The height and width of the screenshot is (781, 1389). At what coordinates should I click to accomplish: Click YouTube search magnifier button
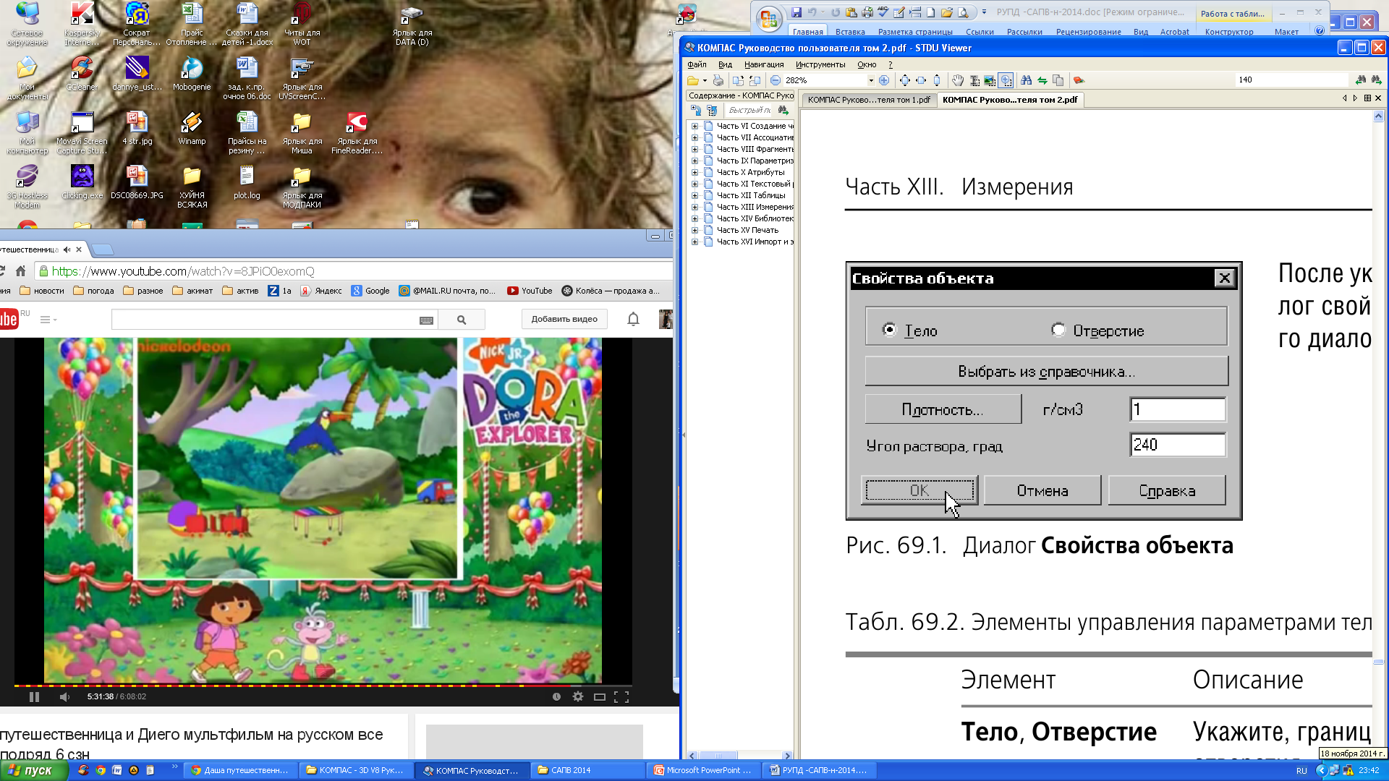pyautogui.click(x=462, y=320)
